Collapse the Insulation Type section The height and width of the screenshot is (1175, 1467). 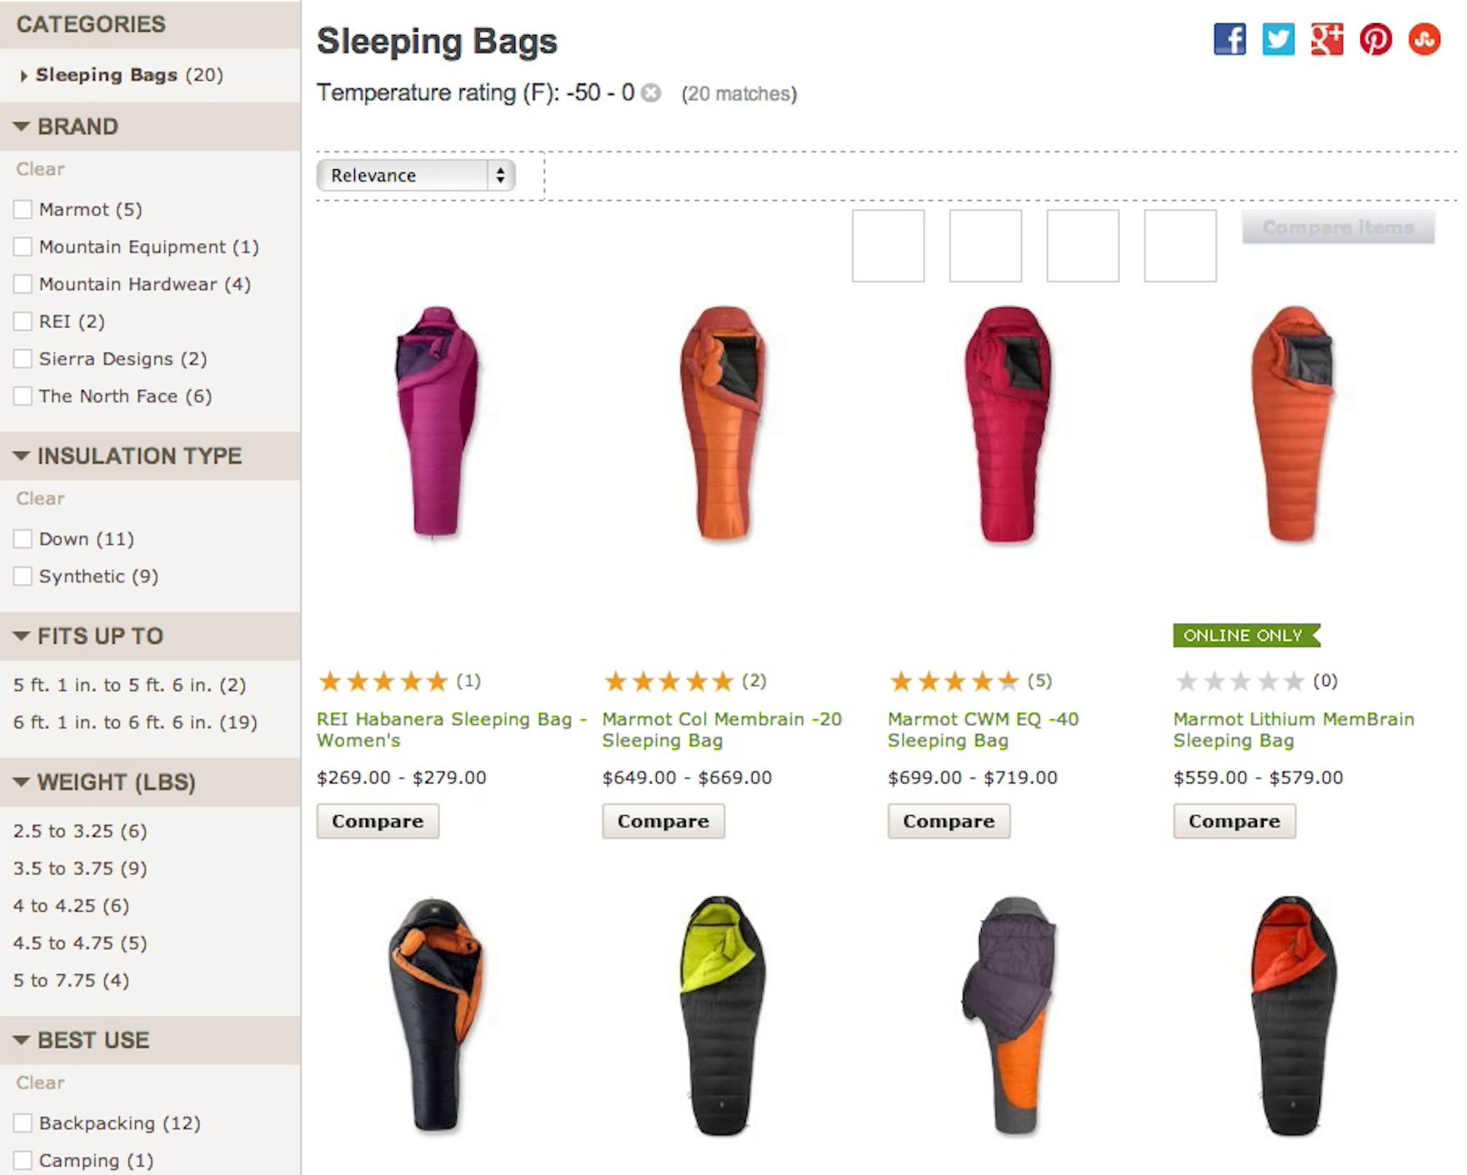coord(22,456)
